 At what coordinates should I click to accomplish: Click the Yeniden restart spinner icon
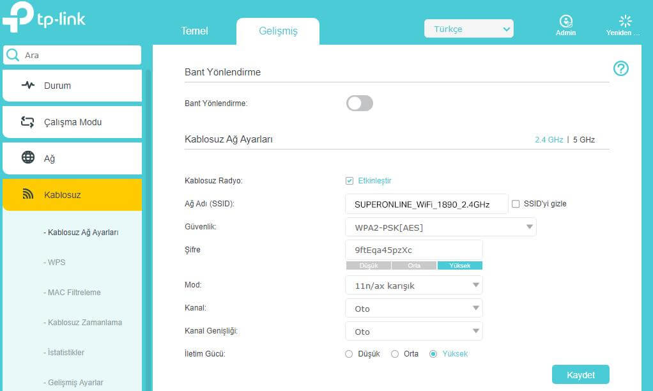[625, 21]
